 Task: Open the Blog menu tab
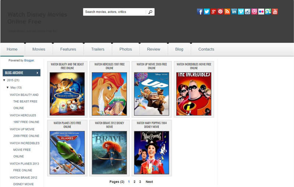[x=179, y=49]
